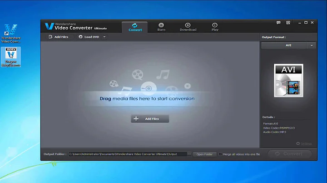Browse output folder with the ellipsis button
Viewport: 327px width, 183px height.
[189, 154]
